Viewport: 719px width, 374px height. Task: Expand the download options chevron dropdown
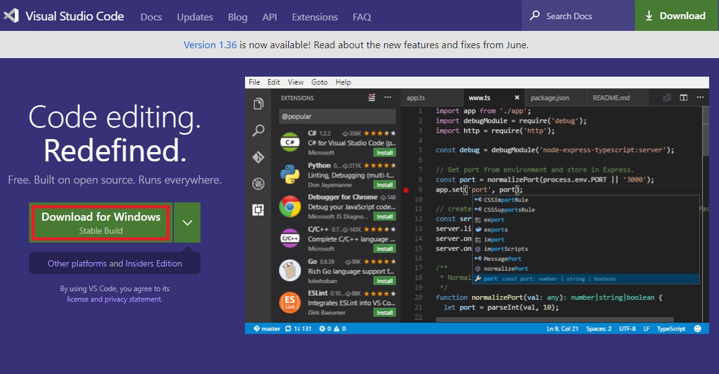point(187,223)
